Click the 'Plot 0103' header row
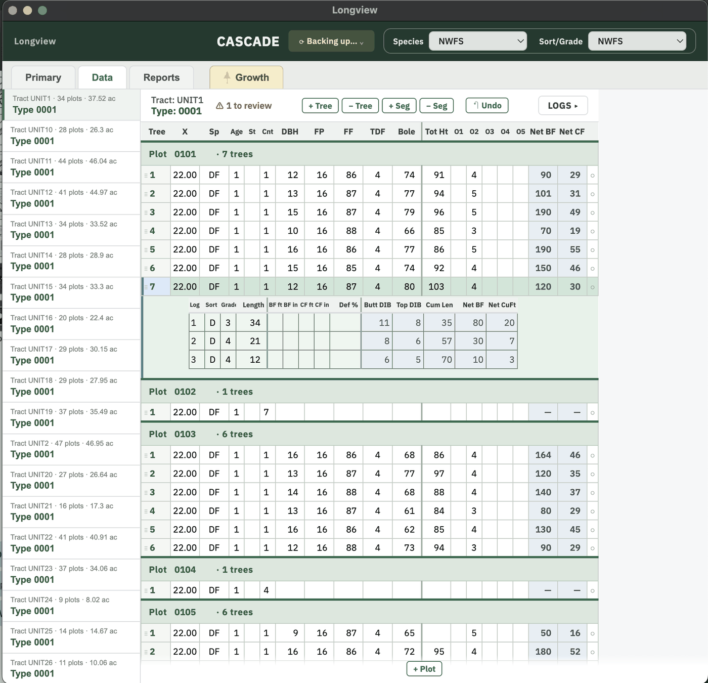This screenshot has width=708, height=683. tap(370, 435)
